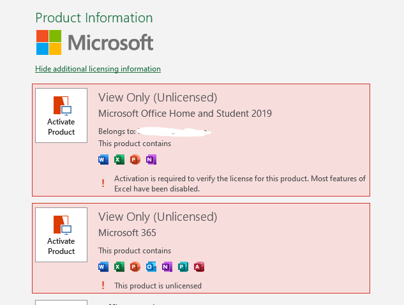Activate Product for Office Home and Student 2019
Viewport: 404px width, 305px height.
point(61,115)
